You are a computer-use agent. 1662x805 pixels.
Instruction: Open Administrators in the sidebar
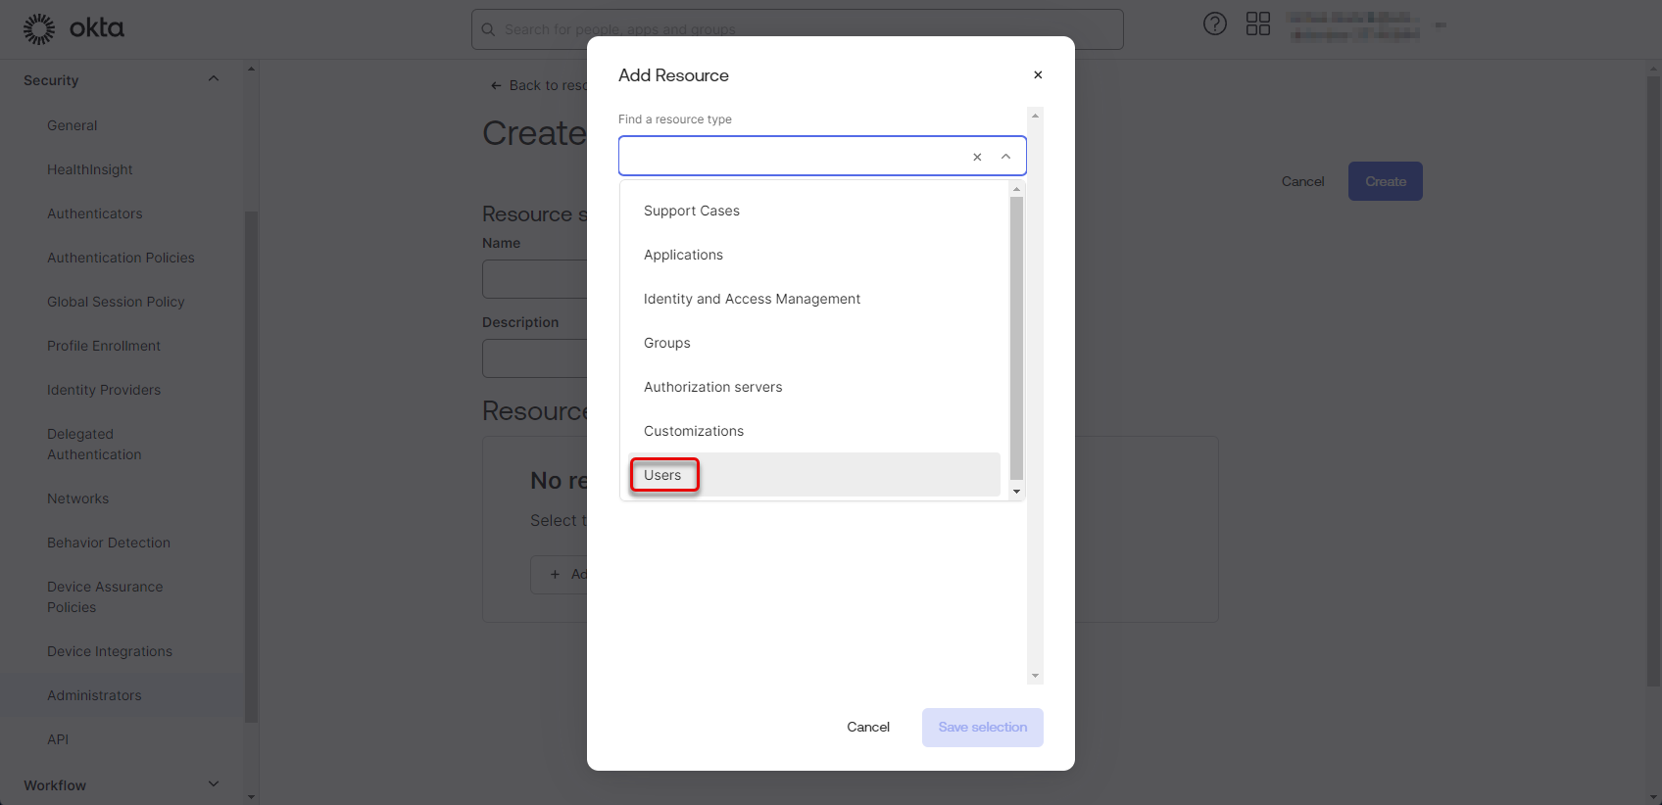pyautogui.click(x=94, y=695)
